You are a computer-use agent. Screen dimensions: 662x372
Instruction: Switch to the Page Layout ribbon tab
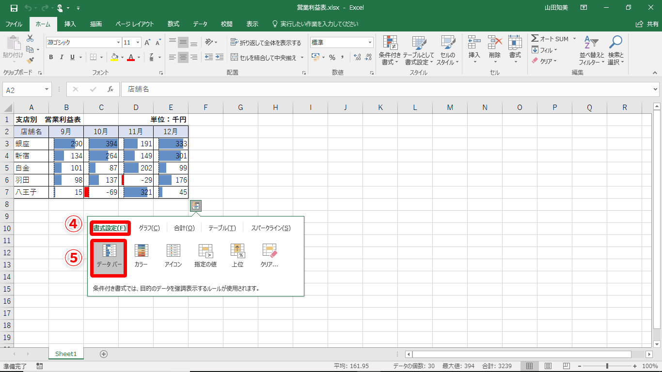coord(135,24)
